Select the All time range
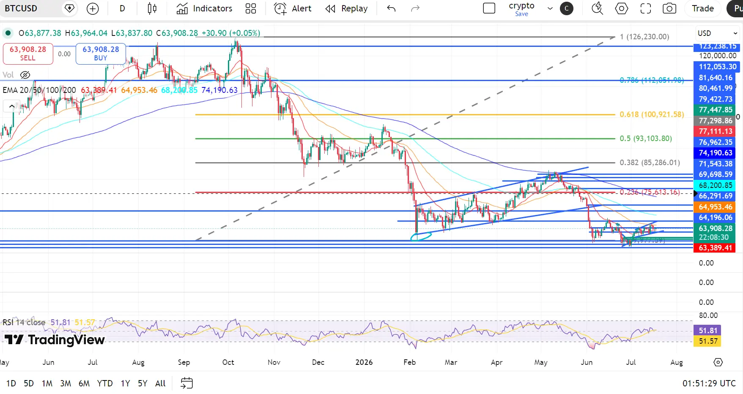The height and width of the screenshot is (394, 743). click(x=160, y=383)
